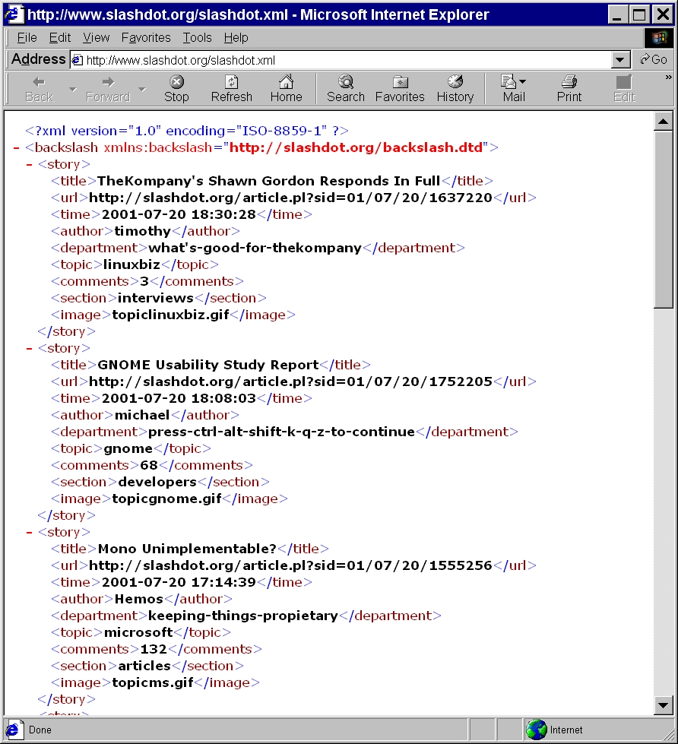Viewport: 678px width, 744px height.
Task: Expand the toolbar overflow chevron
Action: [669, 78]
